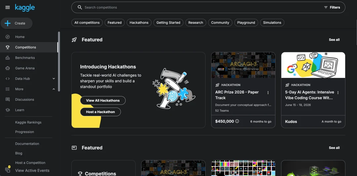The image size is (357, 176).
Task: Click the Data Hub code brackets icon
Action: click(x=8, y=79)
